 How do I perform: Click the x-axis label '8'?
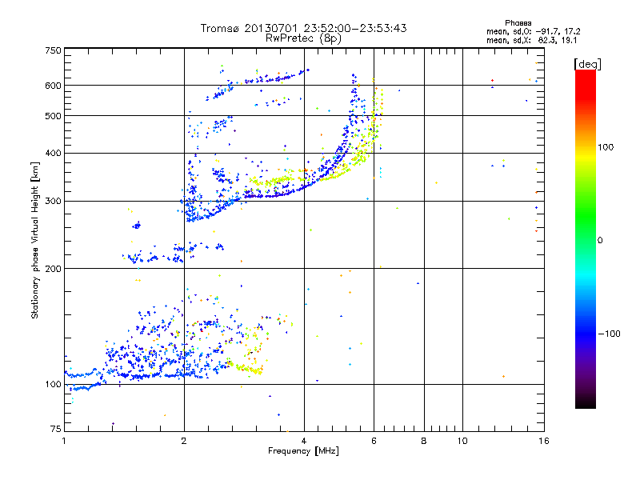(424, 441)
